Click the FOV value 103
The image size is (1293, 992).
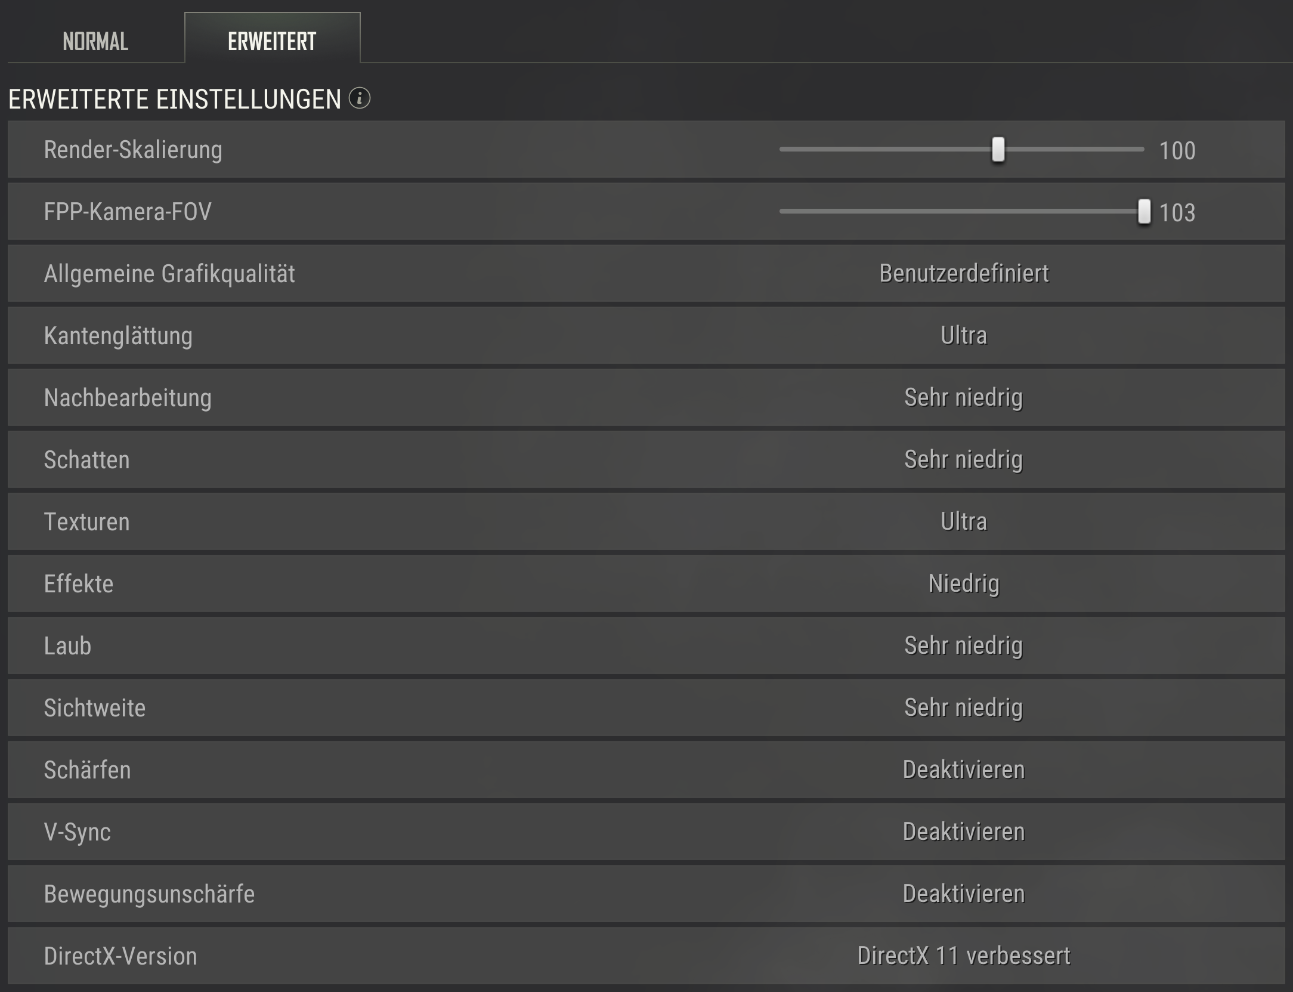point(1177,212)
